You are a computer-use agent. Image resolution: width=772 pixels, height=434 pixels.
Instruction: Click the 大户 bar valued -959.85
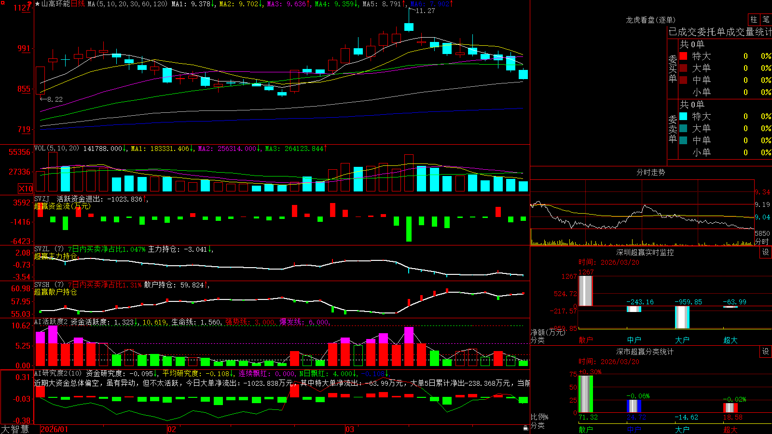point(682,317)
